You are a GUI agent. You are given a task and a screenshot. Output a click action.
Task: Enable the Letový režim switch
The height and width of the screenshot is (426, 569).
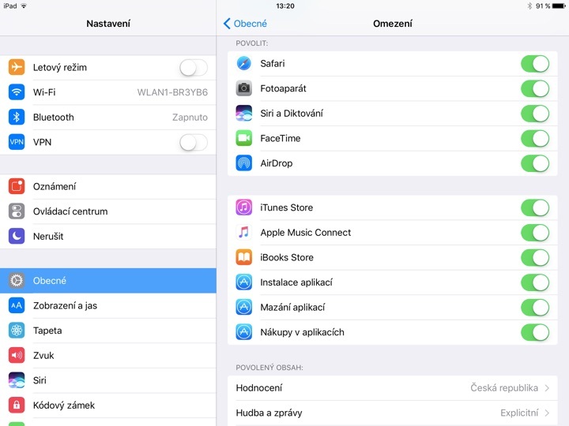(194, 68)
